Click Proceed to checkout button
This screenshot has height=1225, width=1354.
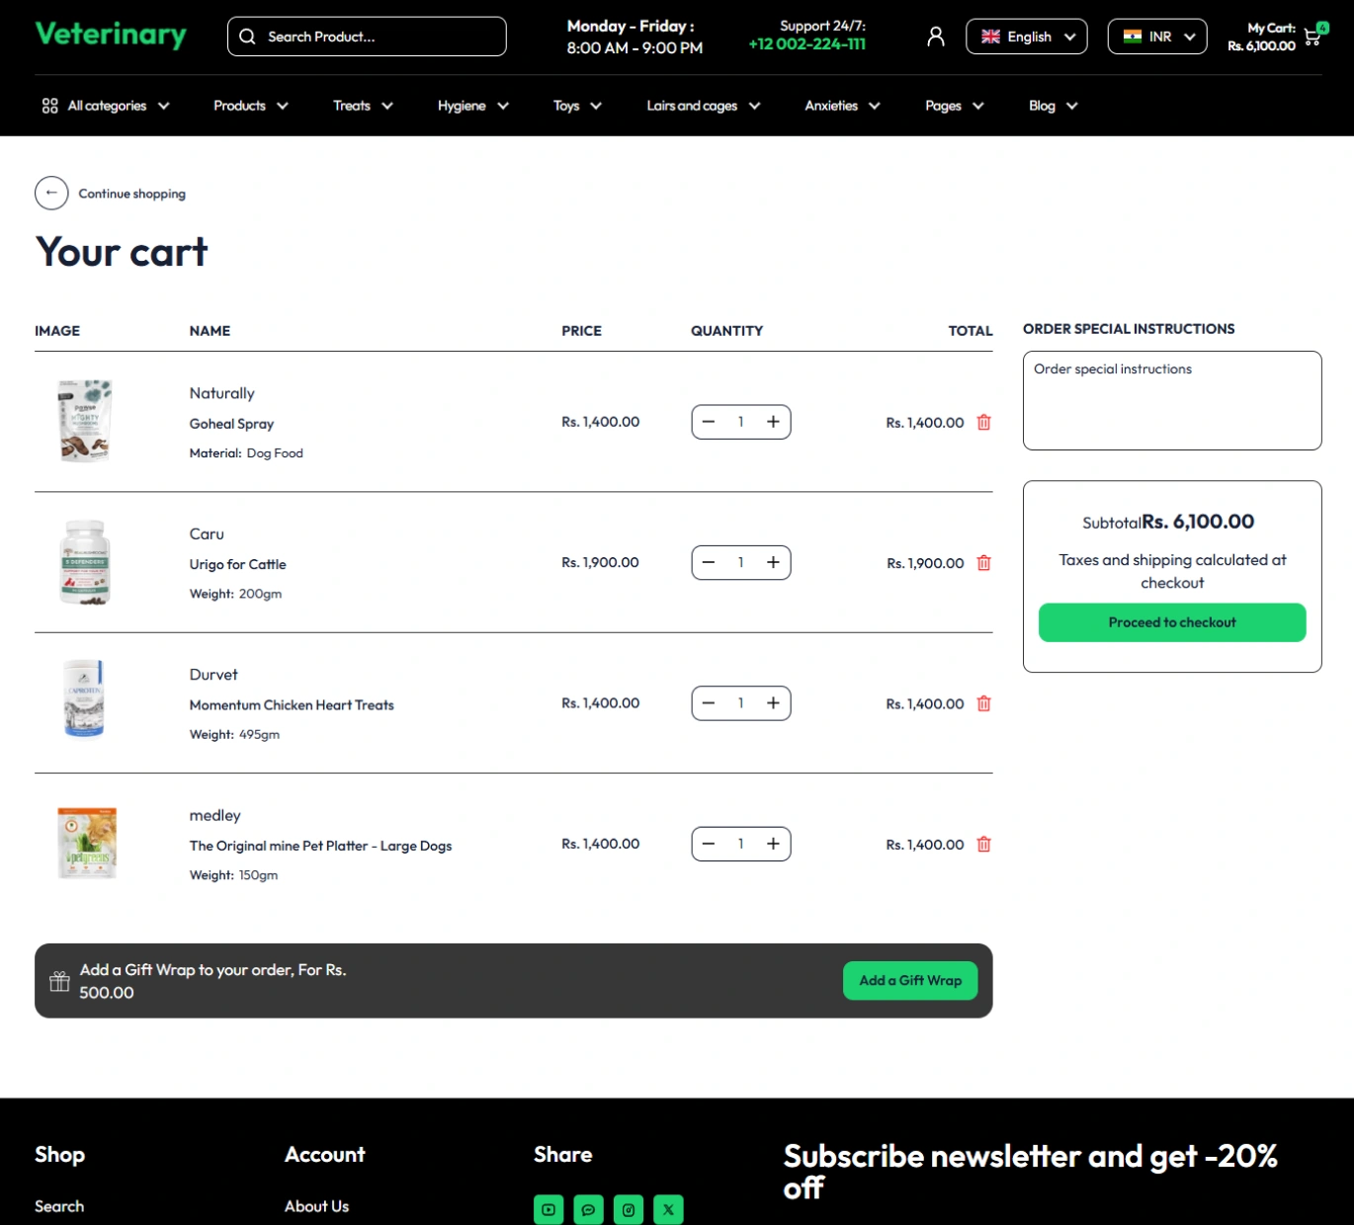[x=1171, y=622]
